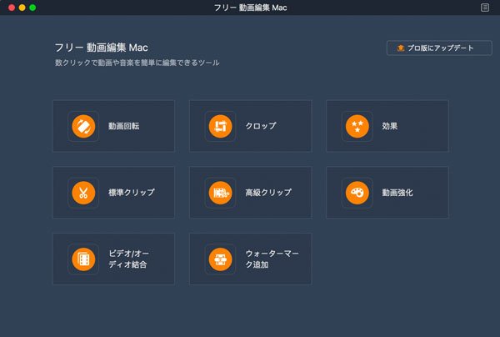This screenshot has width=500, height=337.
Task: Choose the 標準クリップ scissors icon
Action: (83, 193)
